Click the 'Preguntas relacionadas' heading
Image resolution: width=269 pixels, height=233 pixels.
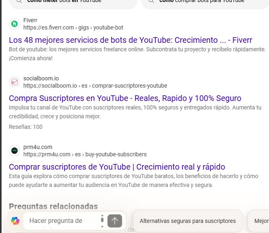(x=53, y=206)
